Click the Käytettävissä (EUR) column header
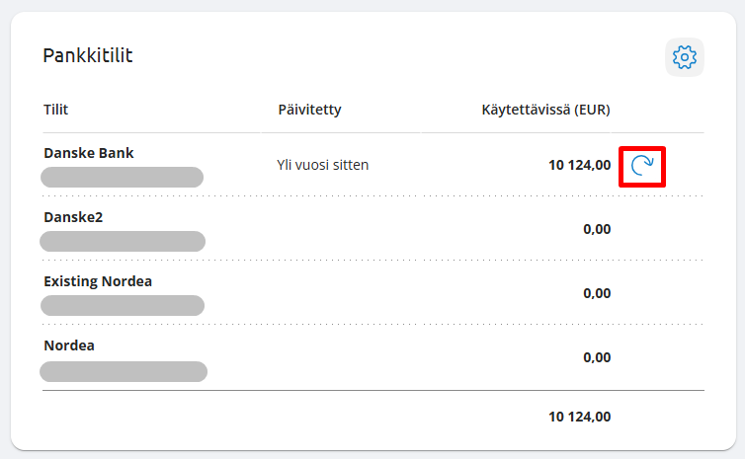The height and width of the screenshot is (459, 745). coord(545,110)
